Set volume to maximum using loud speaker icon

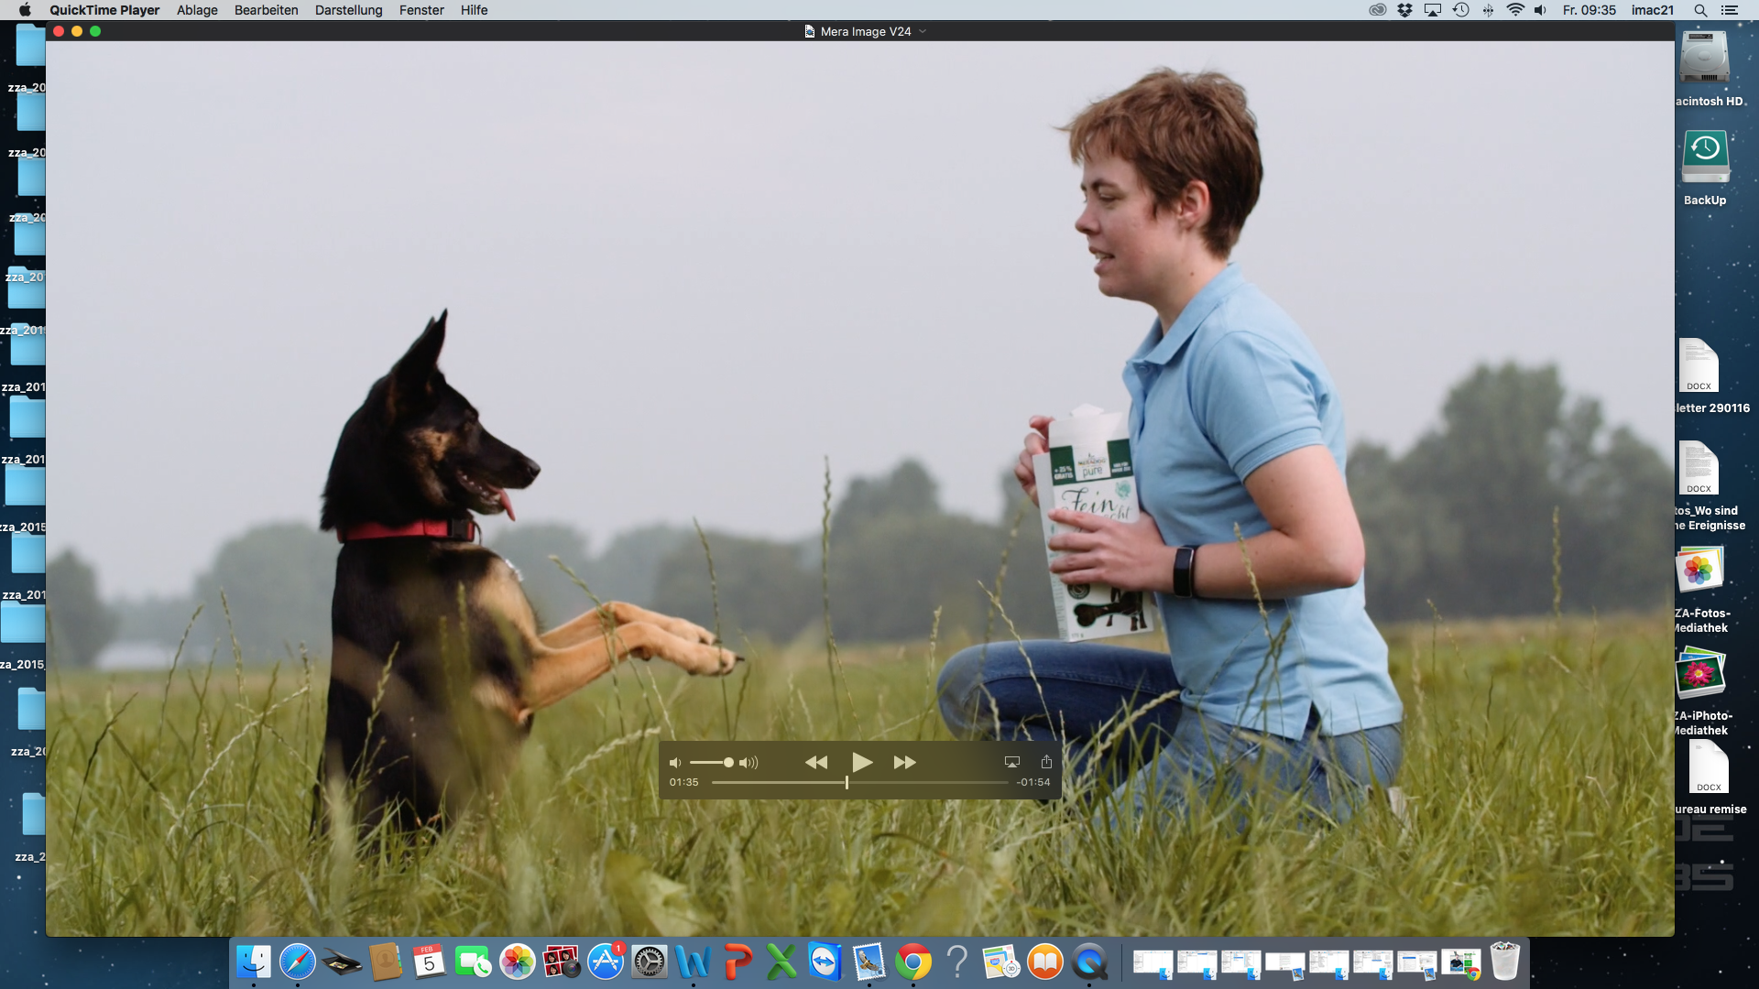tap(748, 763)
